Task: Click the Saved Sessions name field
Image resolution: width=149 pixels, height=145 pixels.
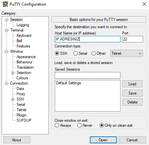Action: tap(88, 75)
